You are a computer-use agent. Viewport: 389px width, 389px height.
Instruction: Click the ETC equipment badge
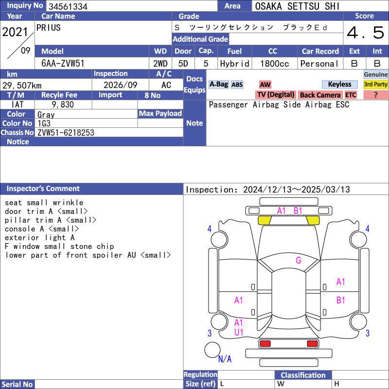(x=351, y=95)
